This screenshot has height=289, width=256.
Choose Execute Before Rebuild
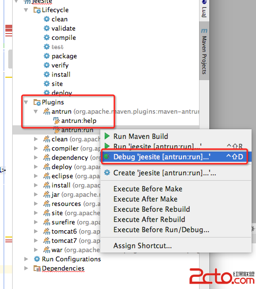pos(176,209)
